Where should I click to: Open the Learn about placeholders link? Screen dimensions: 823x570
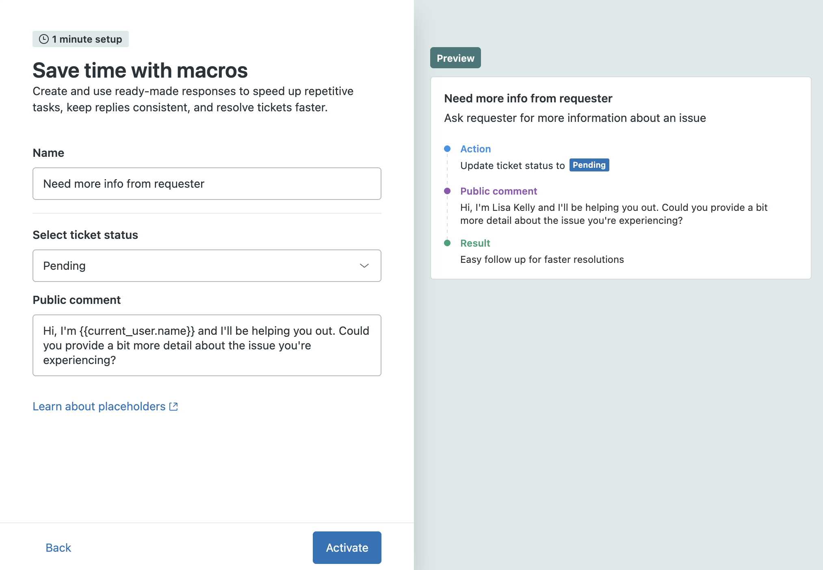click(x=99, y=407)
